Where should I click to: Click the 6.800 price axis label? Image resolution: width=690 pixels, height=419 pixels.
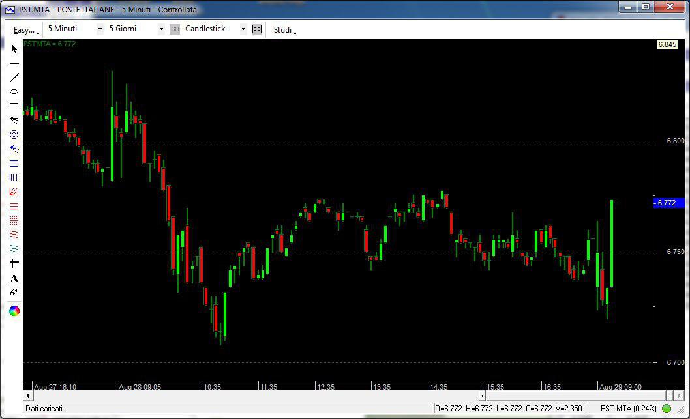[676, 141]
